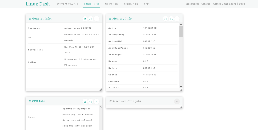The image size is (258, 130).
Task: Click the Hostname value webserver-prod-983742
Action: coord(78,28)
